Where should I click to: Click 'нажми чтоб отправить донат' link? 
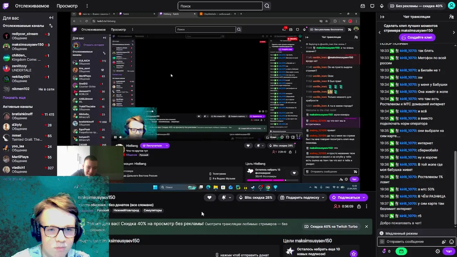click(x=244, y=255)
